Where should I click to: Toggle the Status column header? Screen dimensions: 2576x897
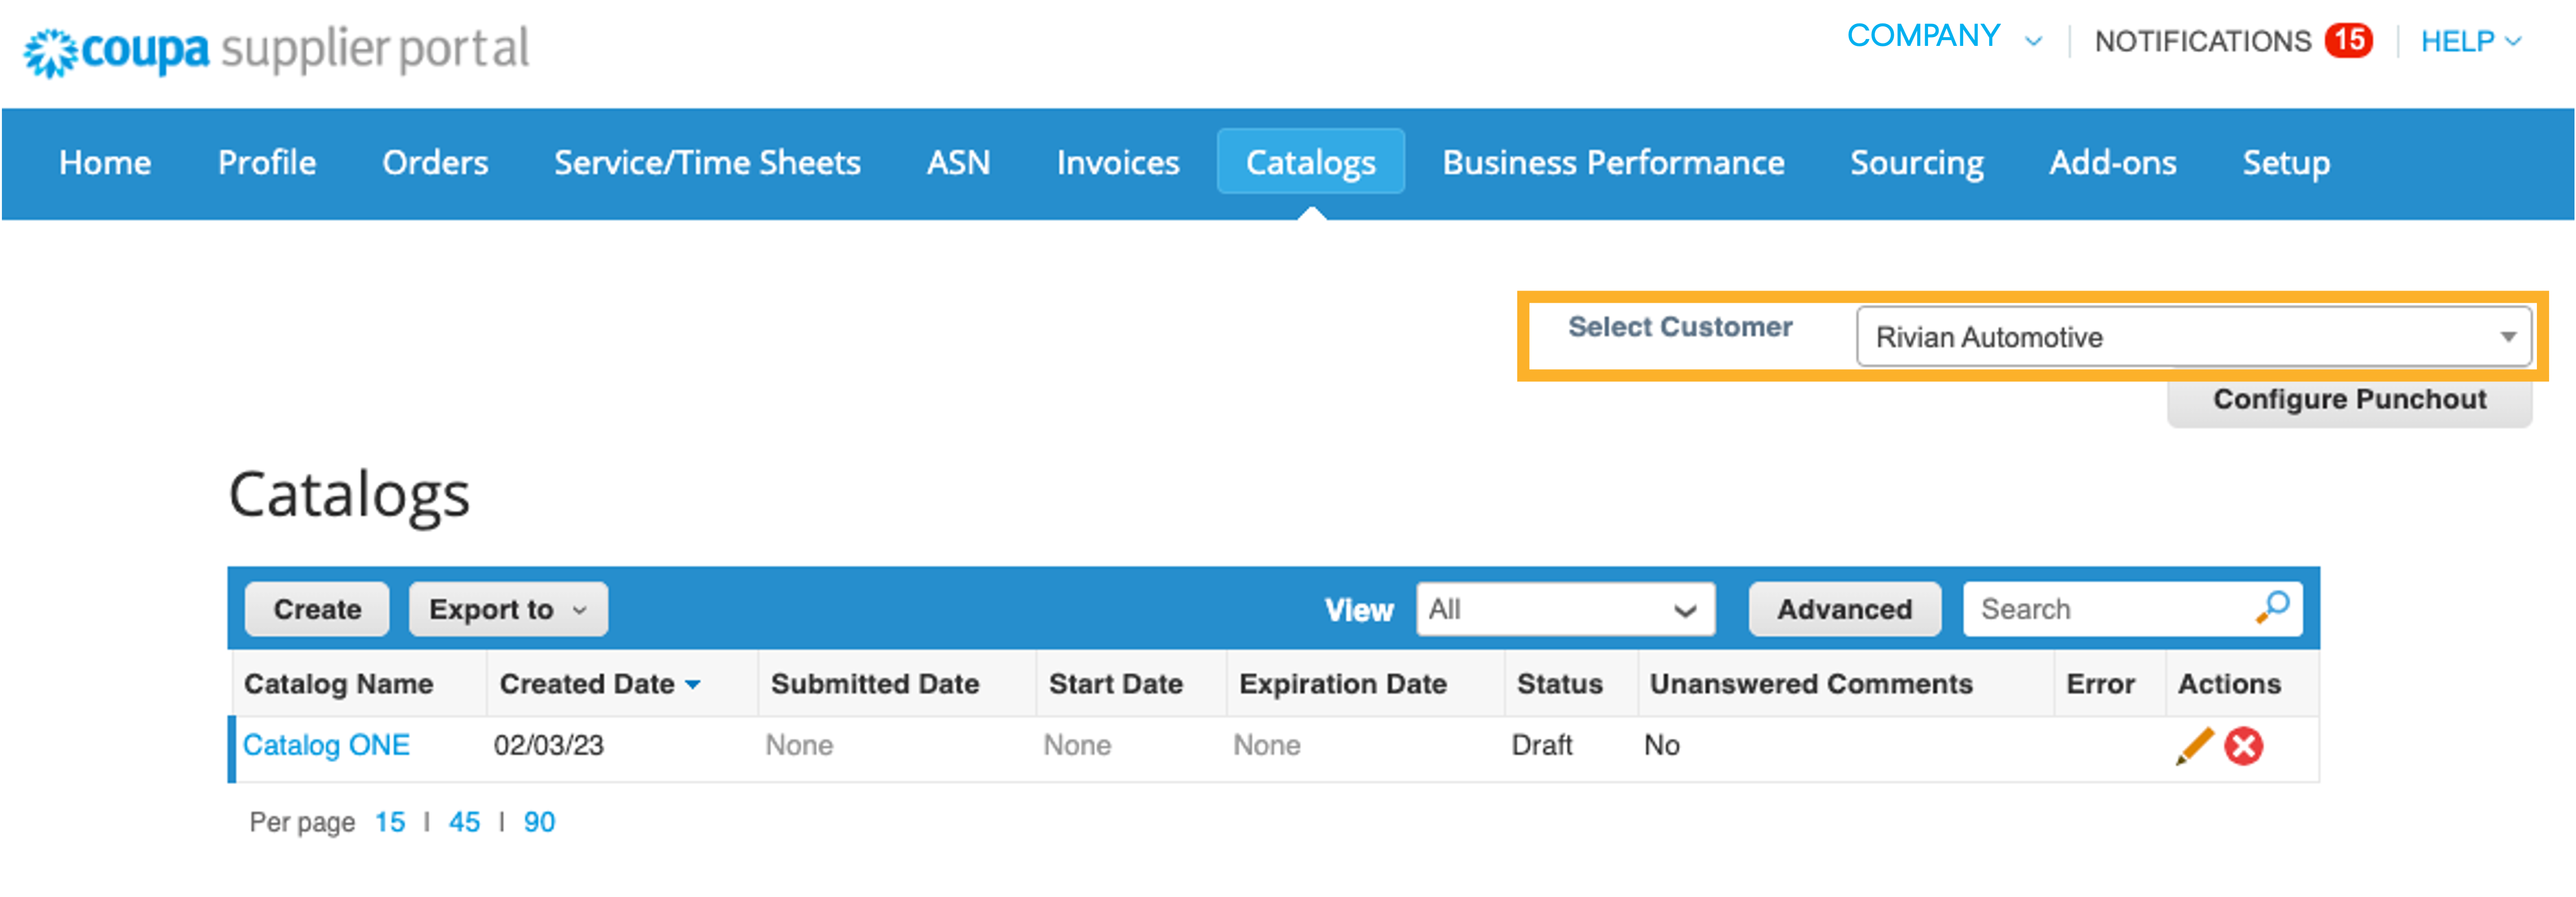[x=1560, y=684]
